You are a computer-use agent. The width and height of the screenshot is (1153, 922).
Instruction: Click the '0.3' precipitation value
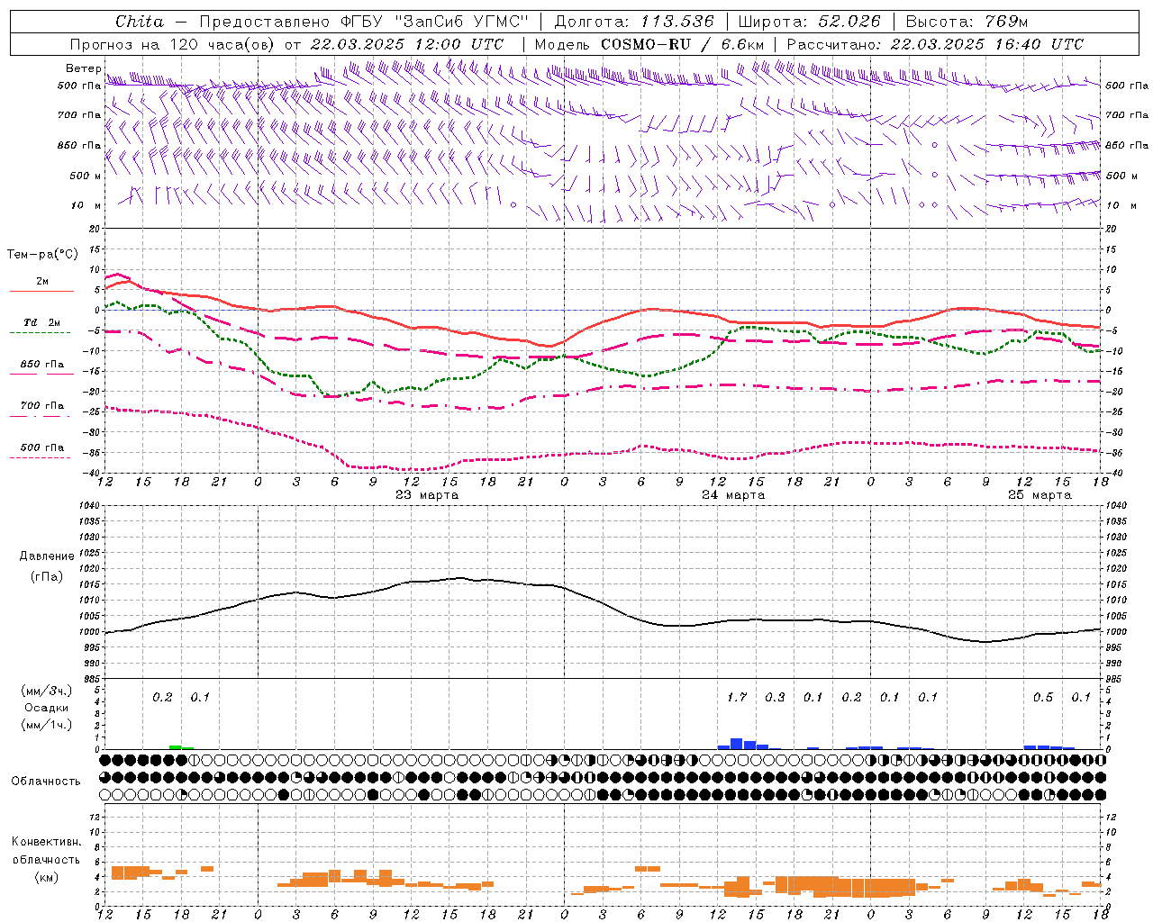775,697
